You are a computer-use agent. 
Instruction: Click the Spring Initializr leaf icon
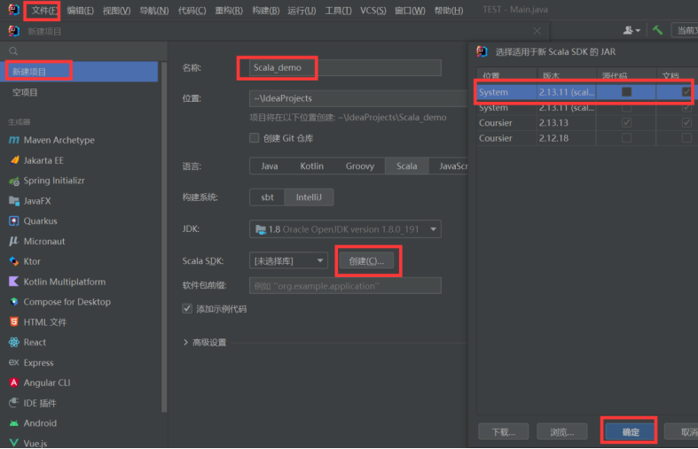[x=14, y=181]
